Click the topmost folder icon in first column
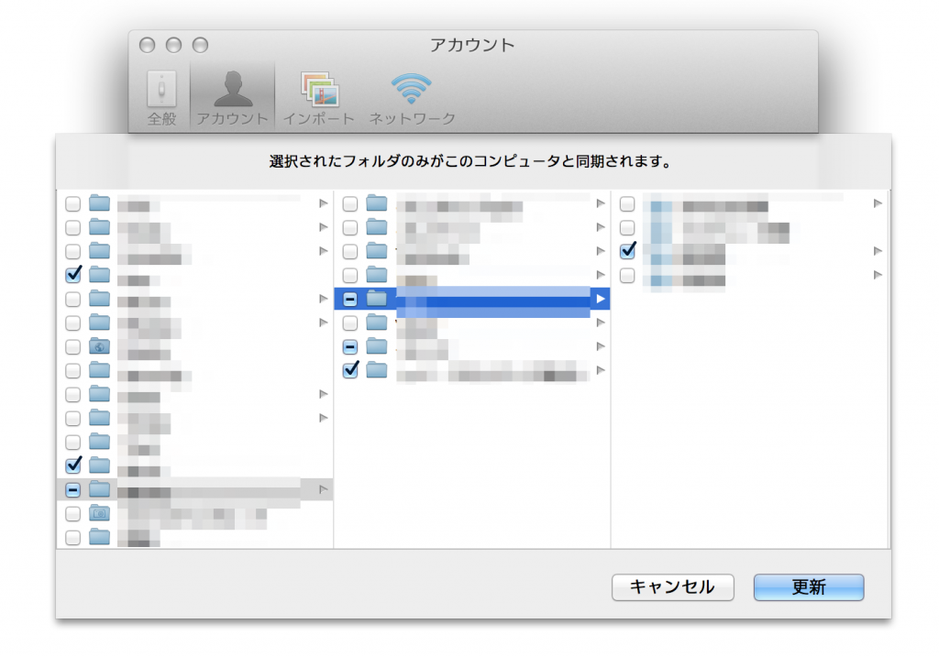This screenshot has width=939, height=657. pyautogui.click(x=100, y=203)
